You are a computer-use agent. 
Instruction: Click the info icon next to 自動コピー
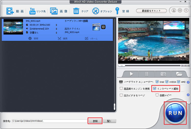tap(188, 95)
